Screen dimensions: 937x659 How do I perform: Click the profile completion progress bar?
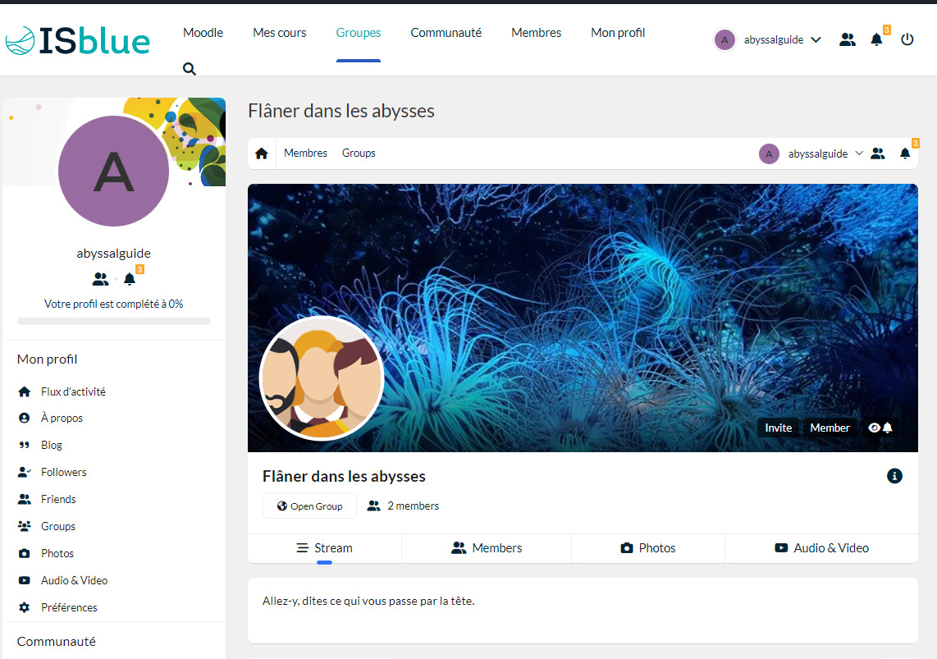tap(114, 322)
